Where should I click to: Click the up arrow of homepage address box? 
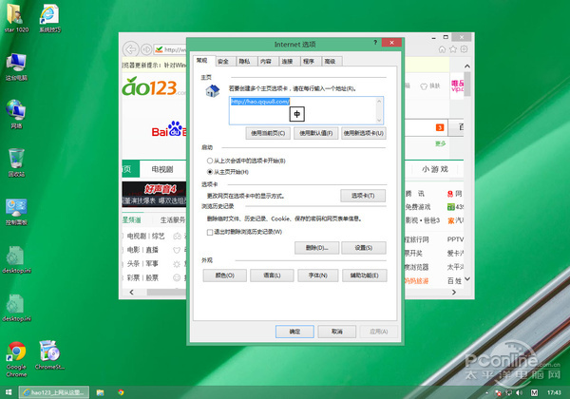coord(379,102)
